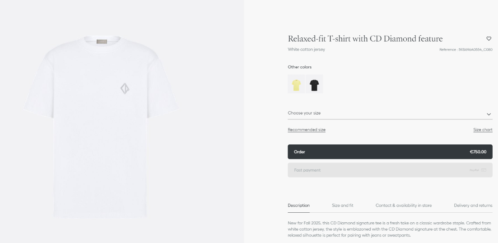
Task: Select the black T-shirt color option
Action: pos(314,84)
